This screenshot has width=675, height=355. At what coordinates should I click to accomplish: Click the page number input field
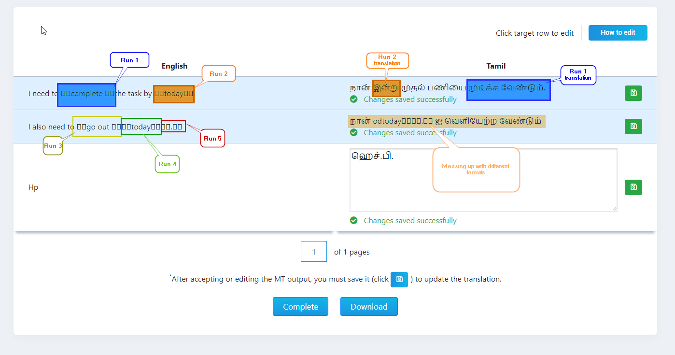313,251
